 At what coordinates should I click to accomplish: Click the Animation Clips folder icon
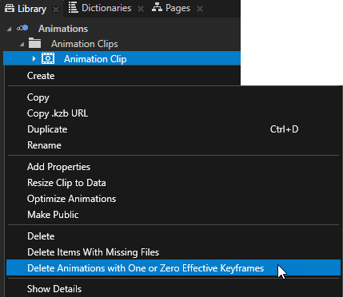coord(35,43)
